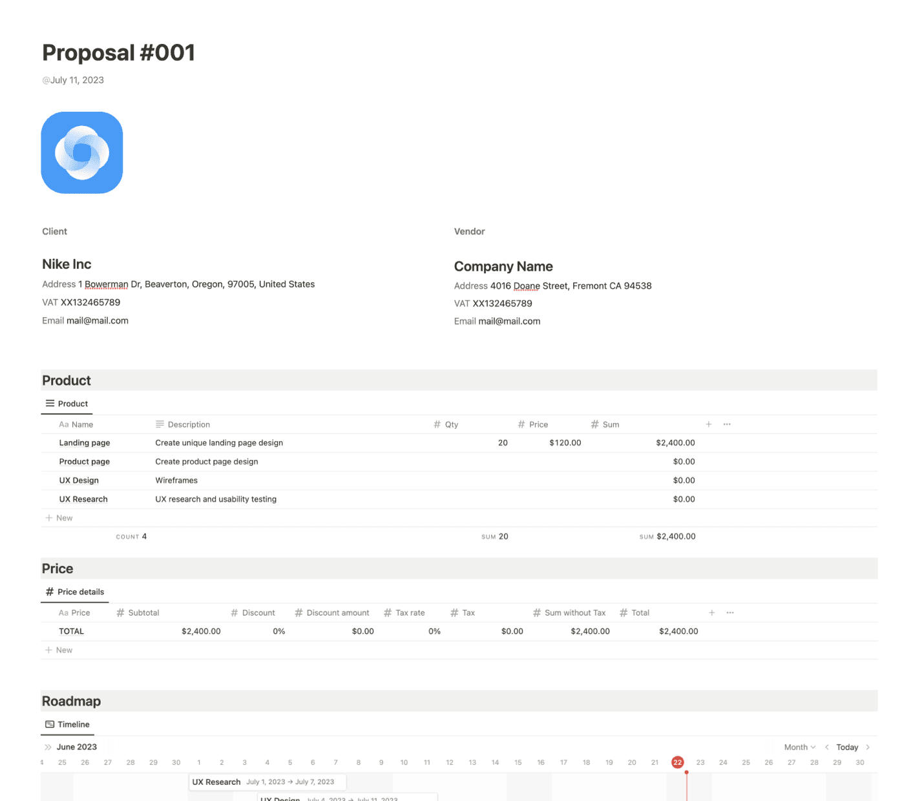924x801 pixels.
Task: Open the Price details view tab
Action: point(74,592)
